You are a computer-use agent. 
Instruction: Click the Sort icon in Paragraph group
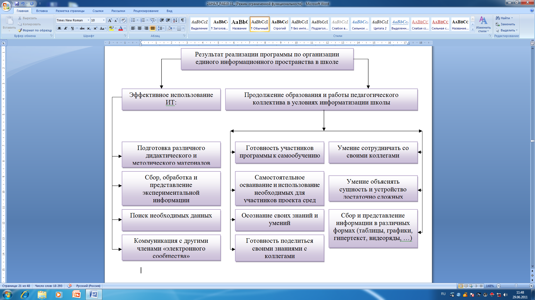pyautogui.click(x=175, y=20)
